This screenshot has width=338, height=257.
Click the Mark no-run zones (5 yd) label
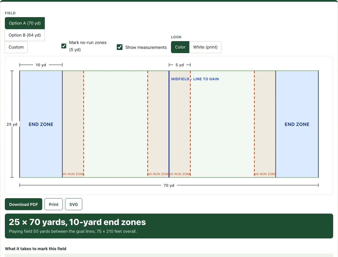(88, 46)
